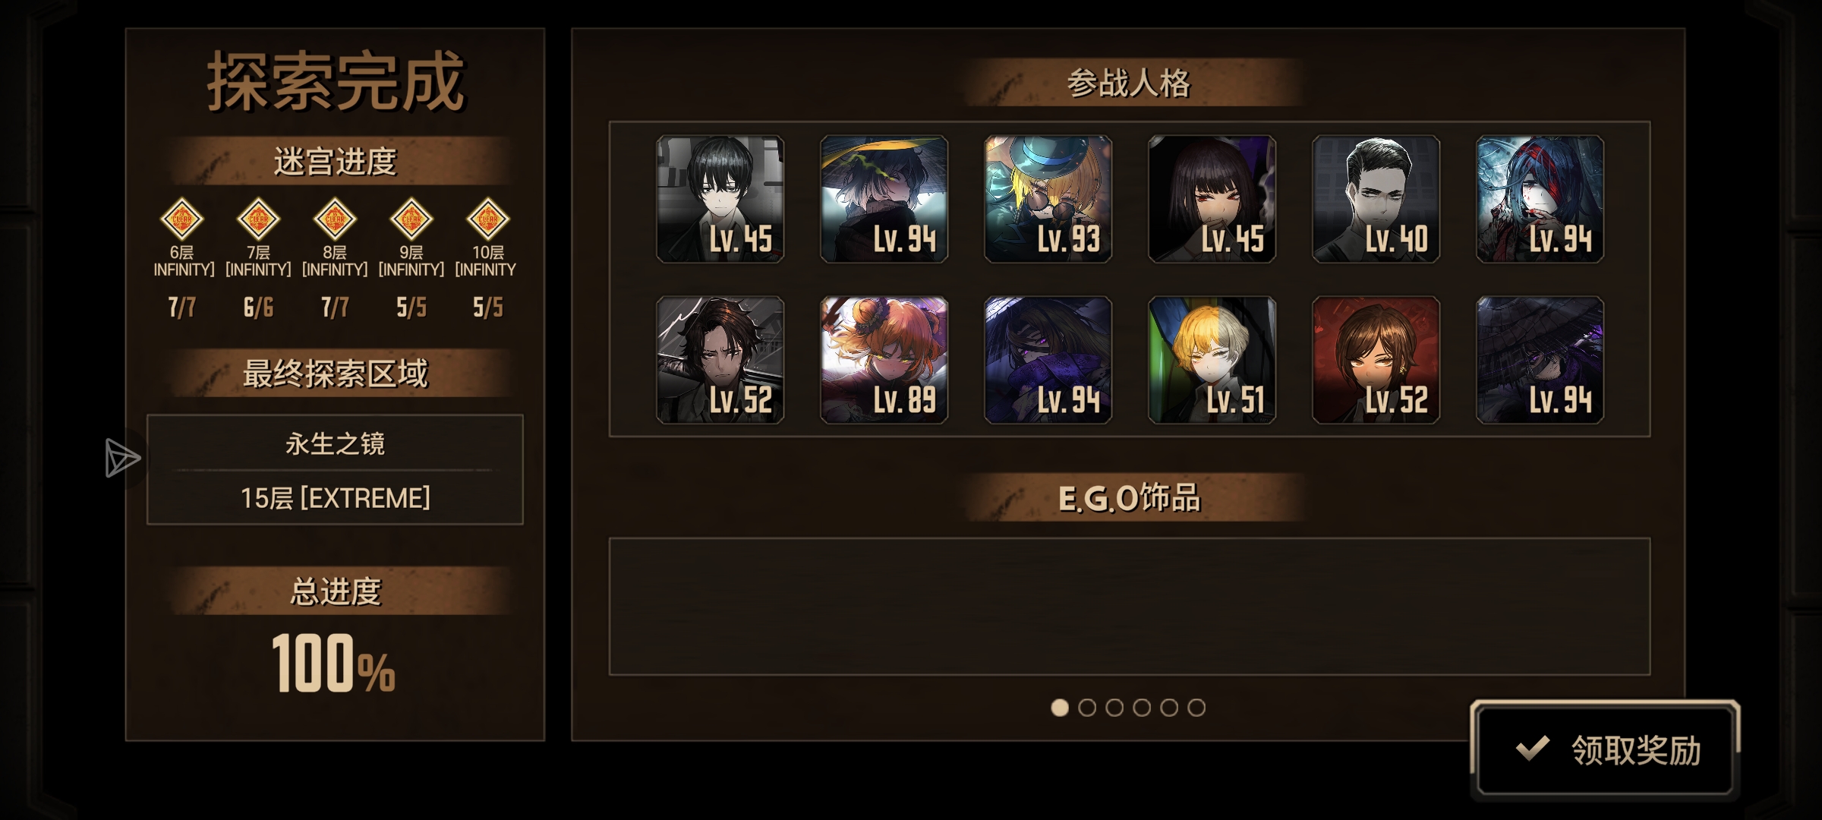
Task: Open the Lv. 93 top-hat character portrait
Action: (x=1048, y=199)
